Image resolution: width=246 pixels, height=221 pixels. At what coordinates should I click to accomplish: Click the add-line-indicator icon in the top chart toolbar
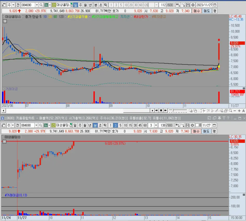click(x=183, y=5)
